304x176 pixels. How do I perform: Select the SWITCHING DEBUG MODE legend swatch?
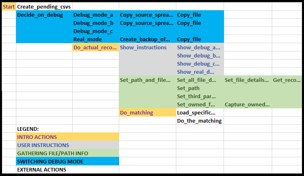coord(67,162)
